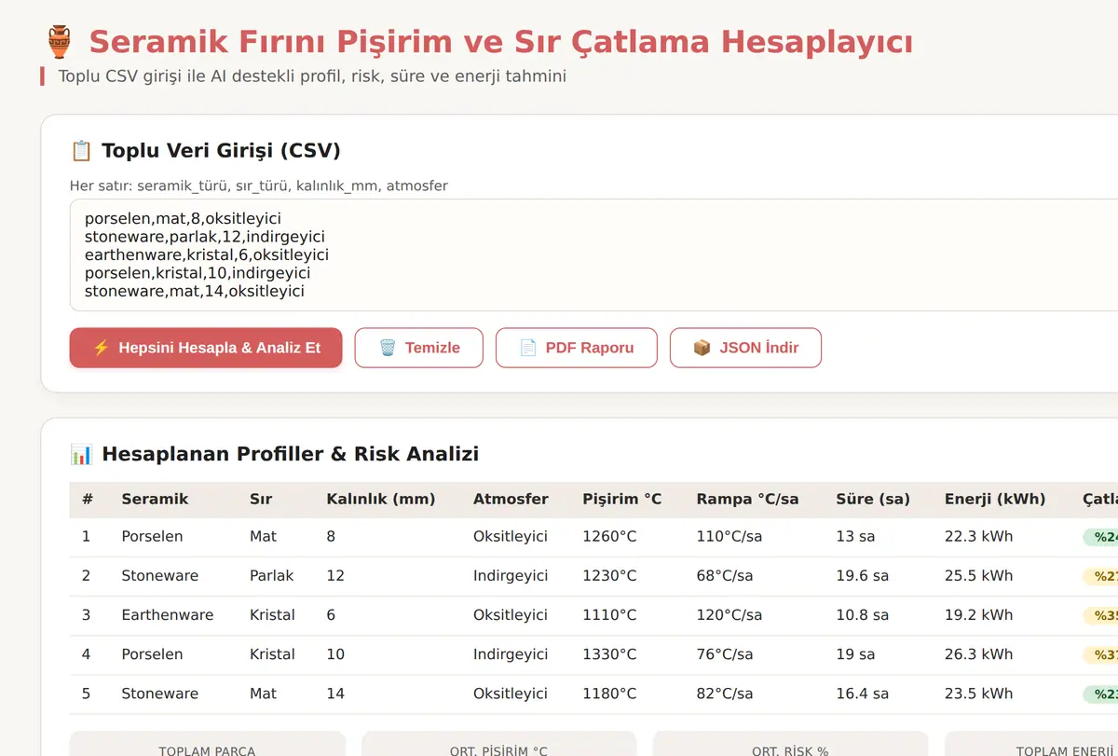The image size is (1118, 756).
Task: Click the thickness value 14 cell
Action: tap(335, 694)
